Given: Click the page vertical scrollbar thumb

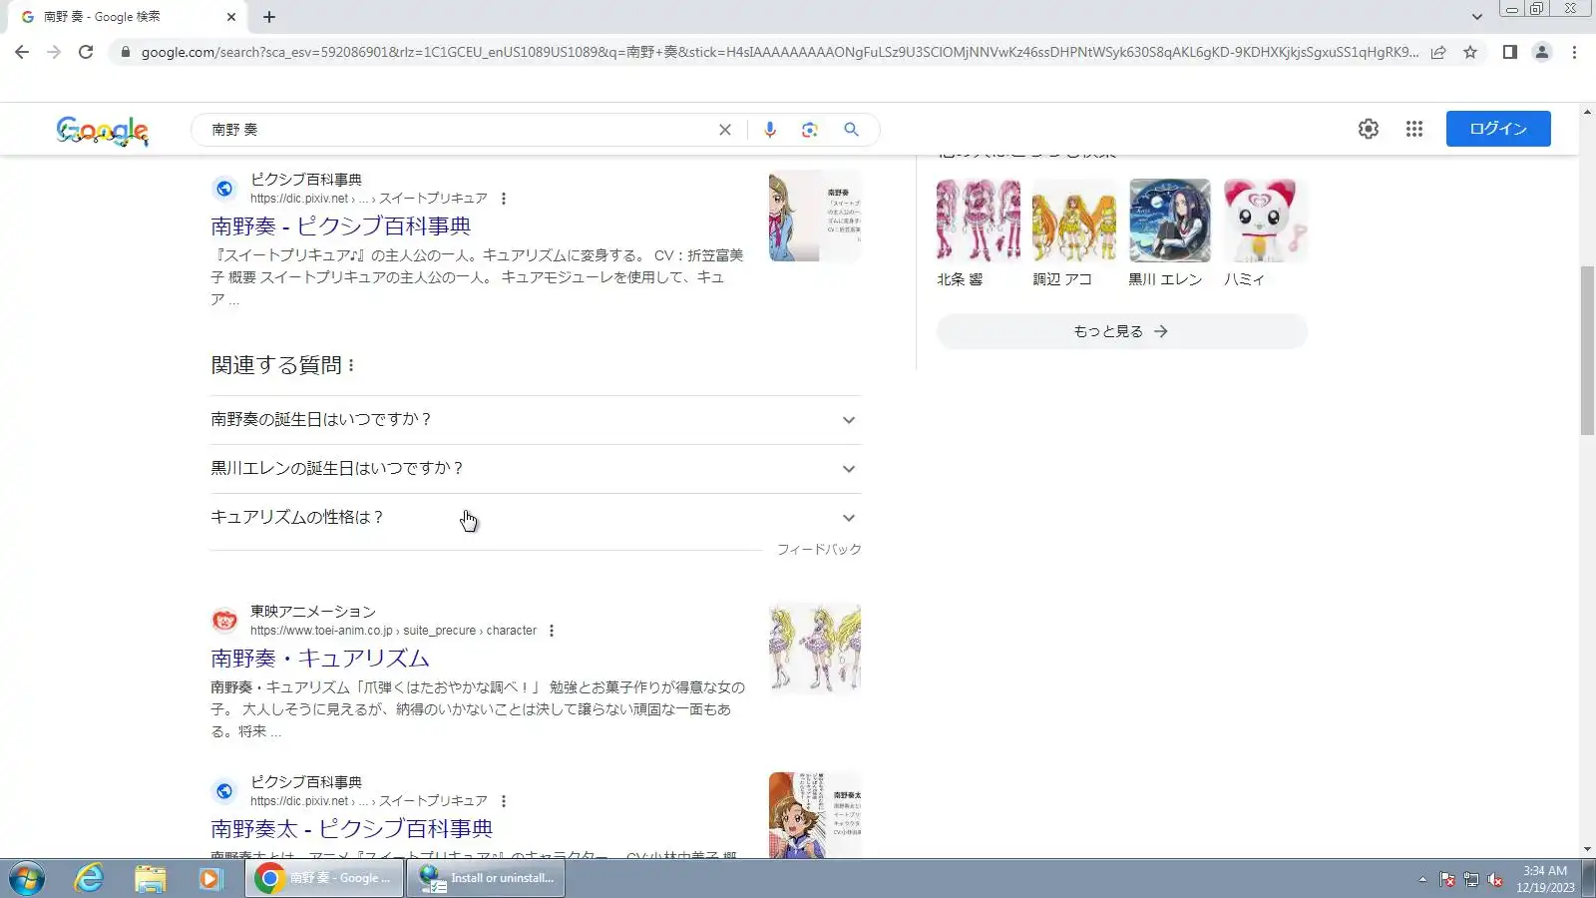Looking at the screenshot, I should (1587, 351).
